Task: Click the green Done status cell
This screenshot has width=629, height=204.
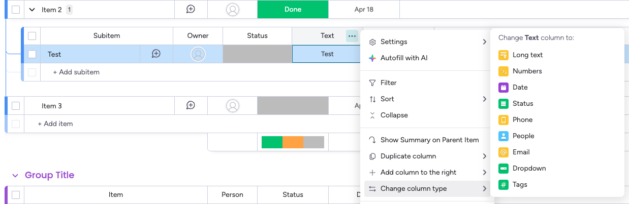Action: click(293, 9)
